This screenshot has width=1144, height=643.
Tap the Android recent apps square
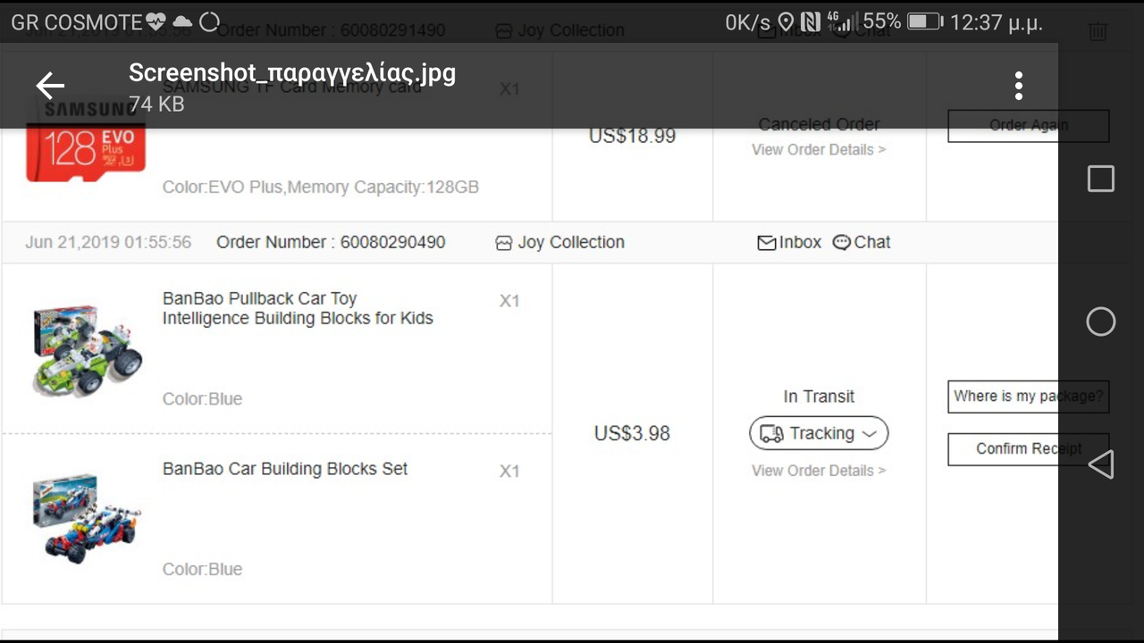[x=1100, y=179]
